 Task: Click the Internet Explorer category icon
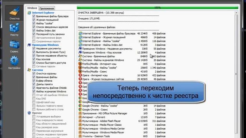pyautogui.click(x=29, y=13)
